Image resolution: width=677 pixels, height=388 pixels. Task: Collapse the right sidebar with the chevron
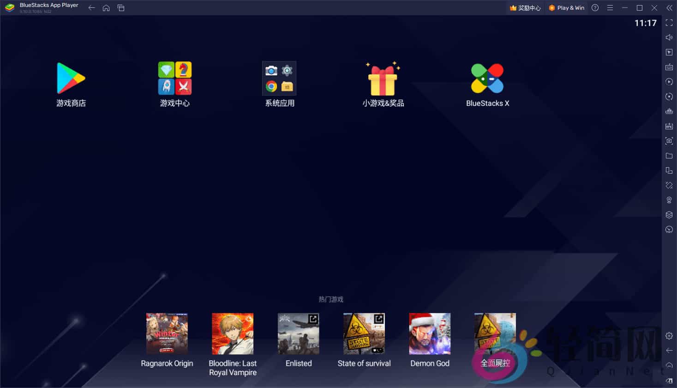(x=669, y=8)
